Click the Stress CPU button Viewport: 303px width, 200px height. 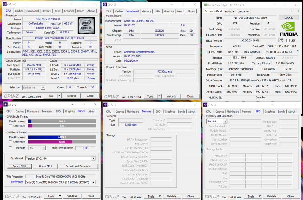(x=45, y=166)
